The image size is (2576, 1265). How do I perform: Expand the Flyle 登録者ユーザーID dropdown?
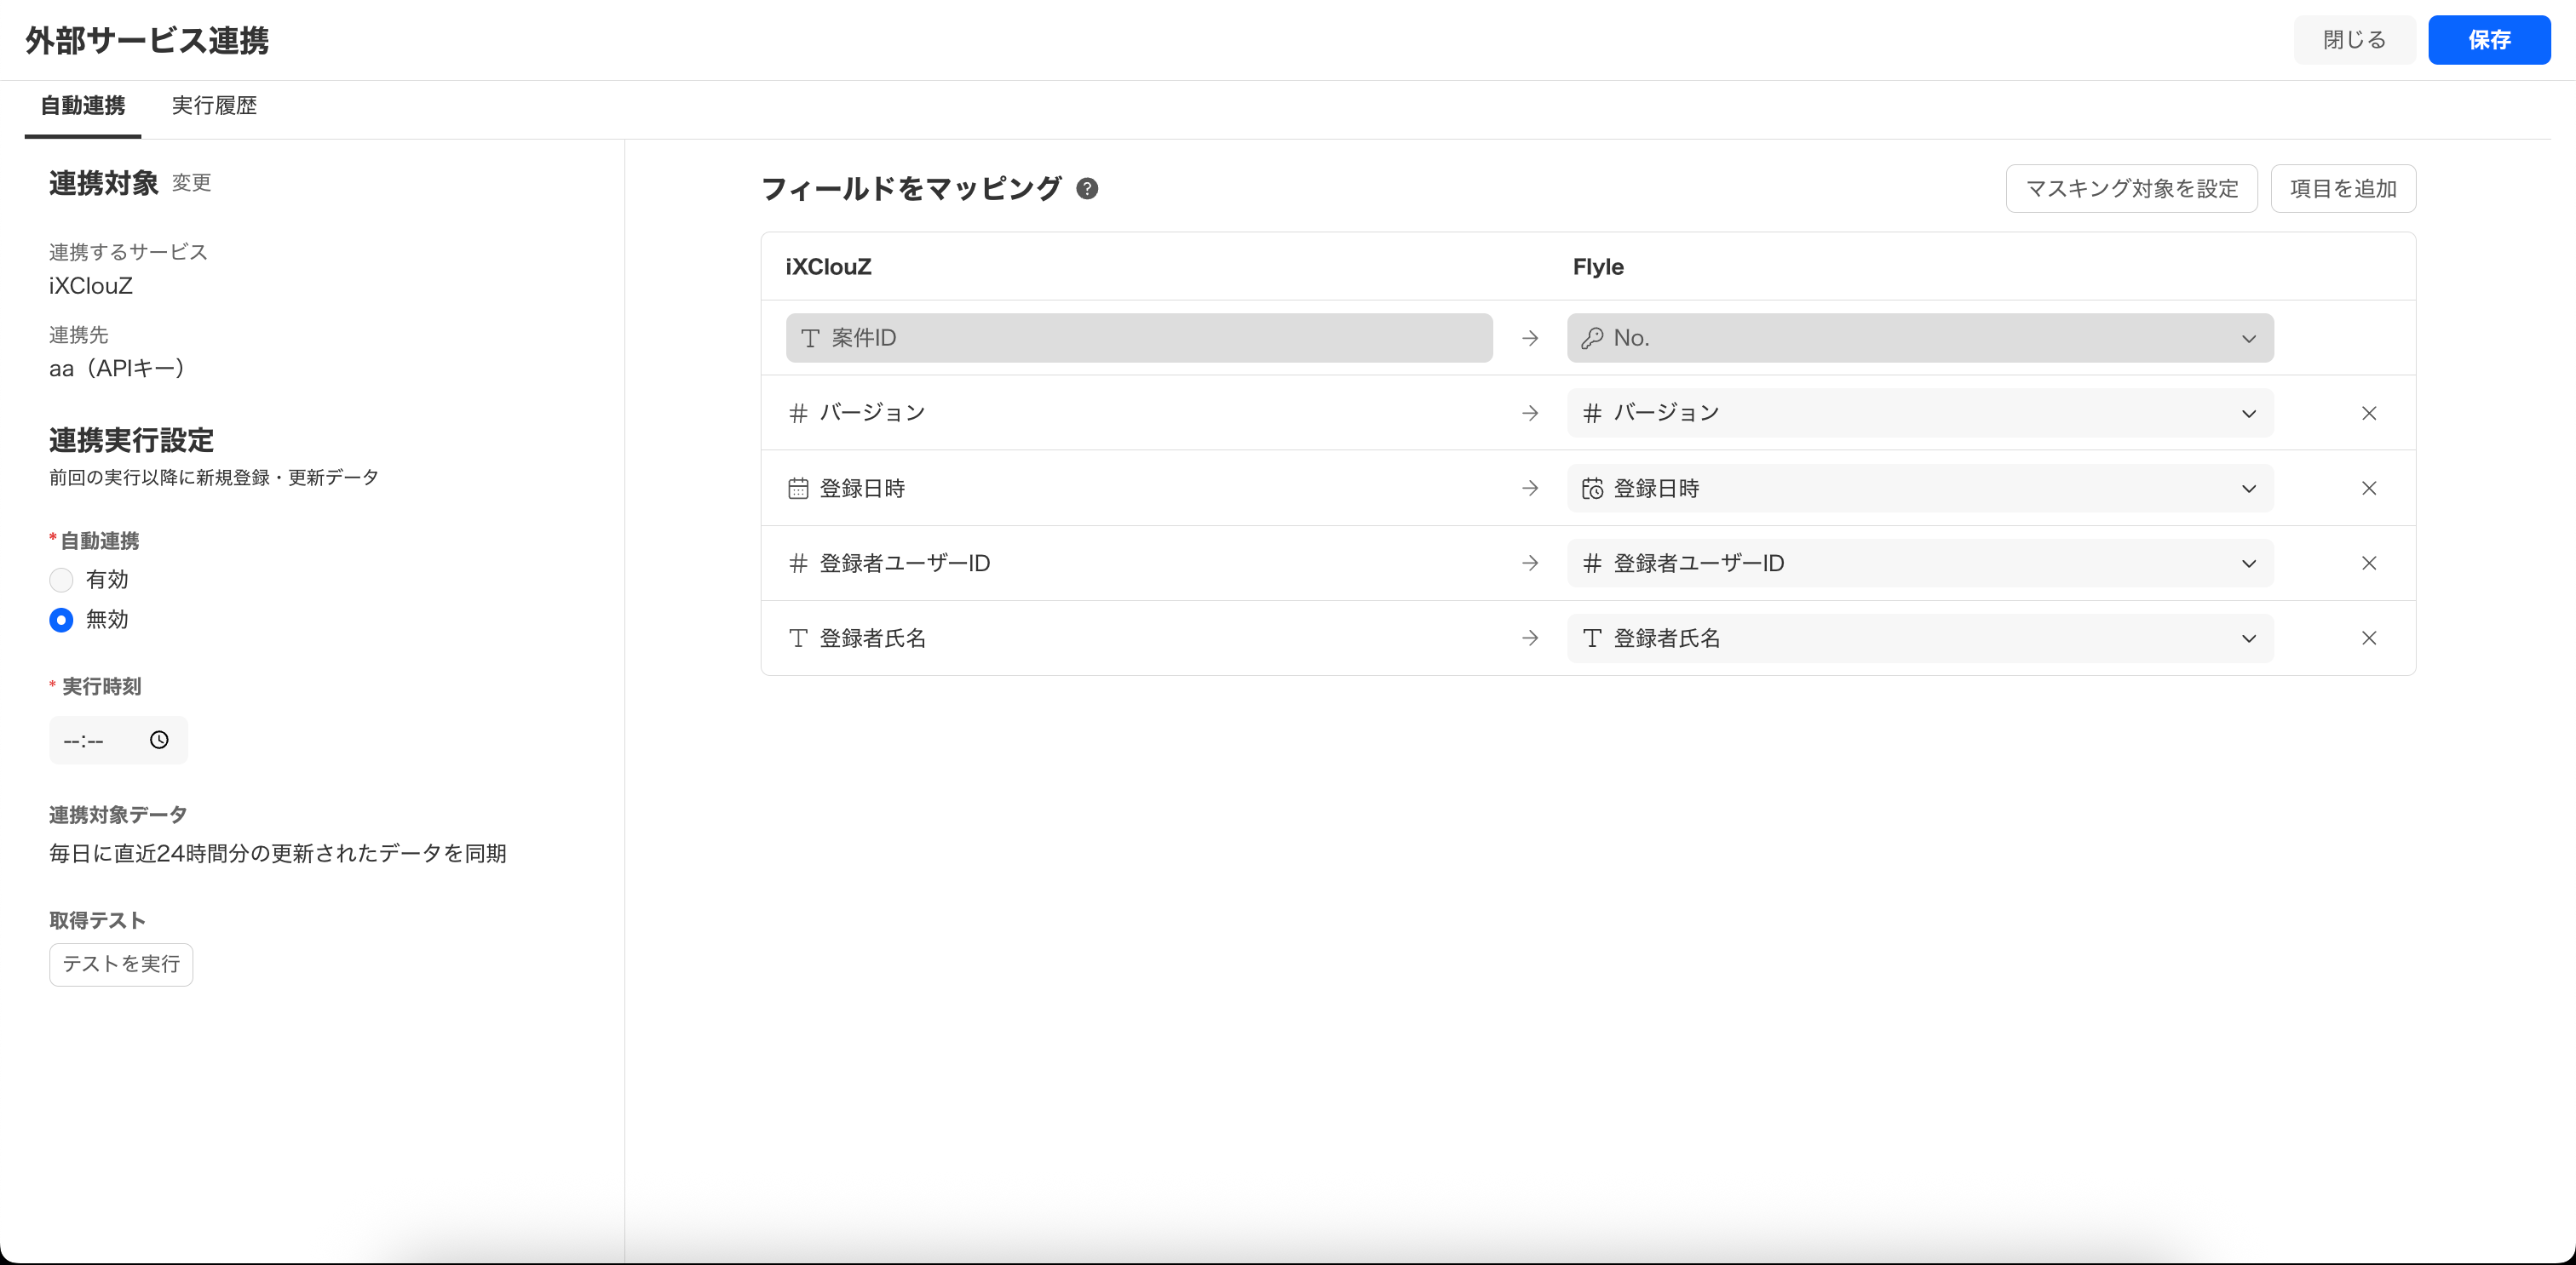tap(1919, 564)
